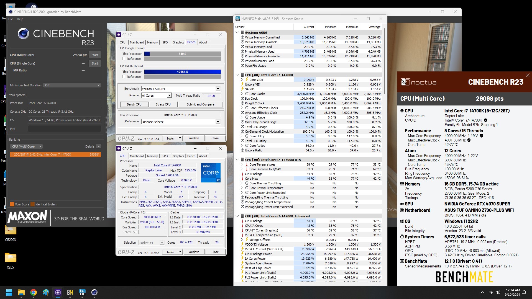Open the BenchMate taskbar icon
The height and width of the screenshot is (299, 532).
tap(70, 292)
